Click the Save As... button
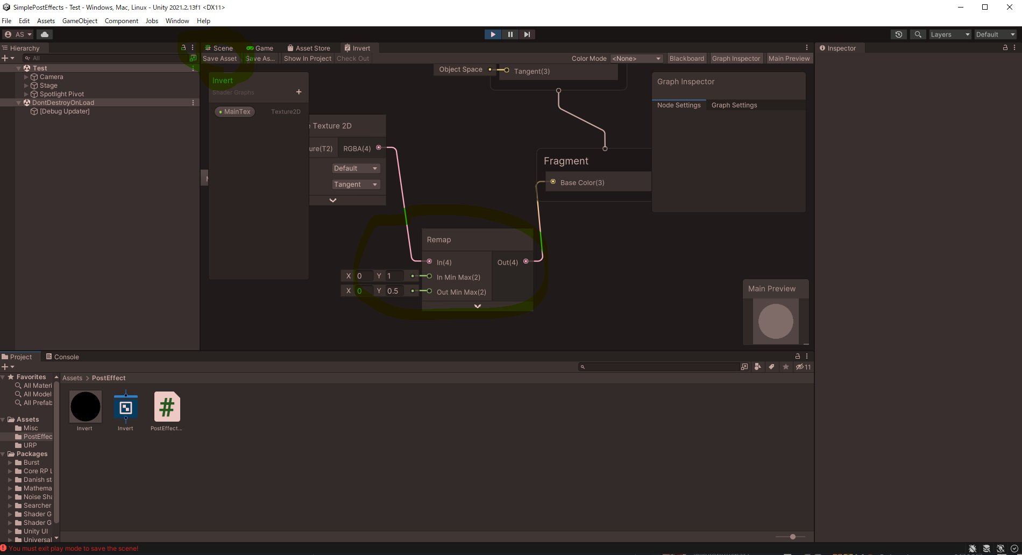 [x=260, y=59]
